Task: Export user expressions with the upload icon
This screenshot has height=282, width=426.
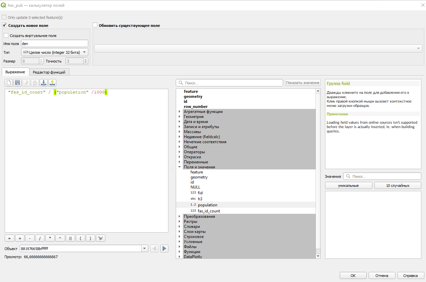Action: (52, 83)
